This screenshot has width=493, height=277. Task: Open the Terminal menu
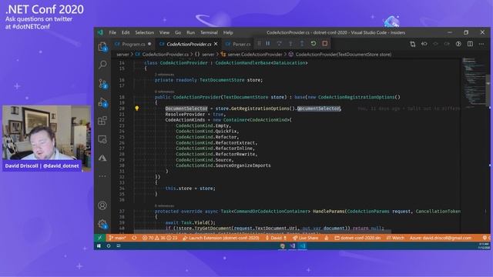[x=209, y=32]
